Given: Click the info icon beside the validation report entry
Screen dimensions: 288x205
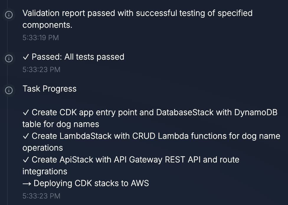Looking at the screenshot, I should 9,14.
